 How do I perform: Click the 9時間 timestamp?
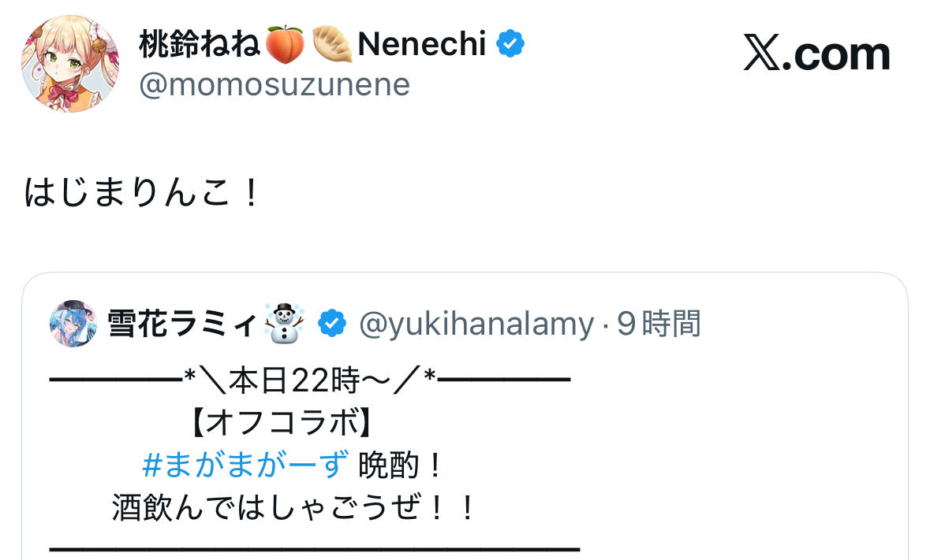[x=659, y=324]
